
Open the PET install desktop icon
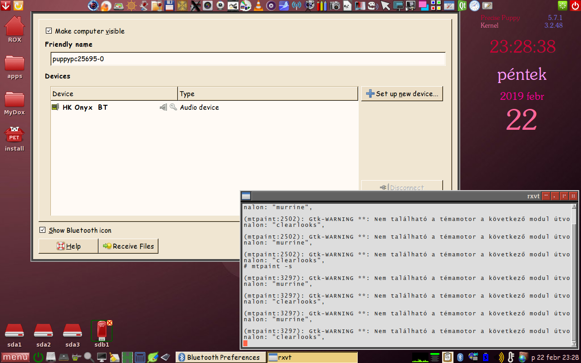tap(15, 139)
